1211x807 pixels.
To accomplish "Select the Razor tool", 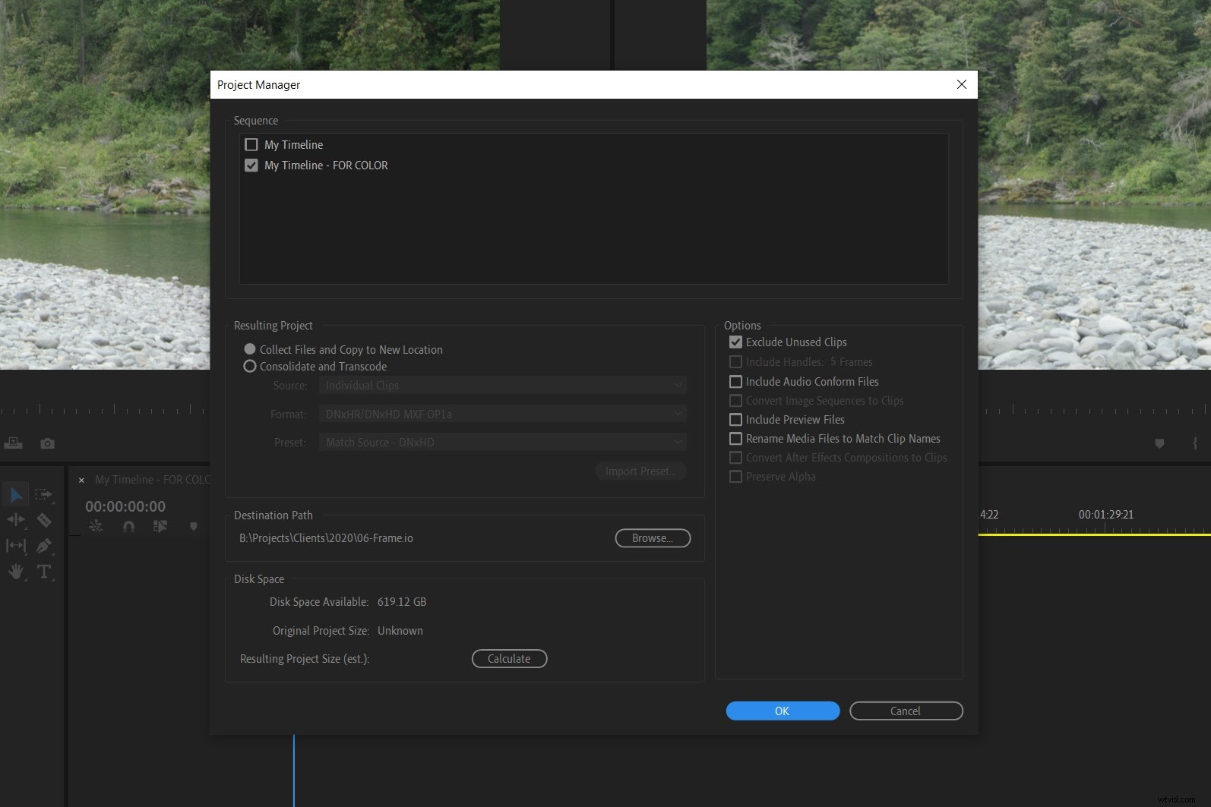I will tap(44, 520).
